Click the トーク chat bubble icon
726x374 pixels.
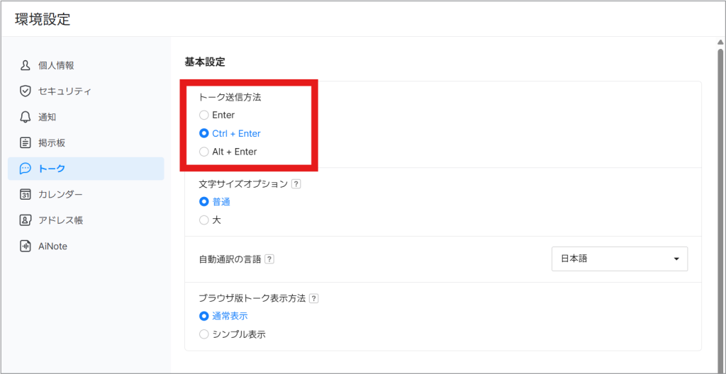26,169
